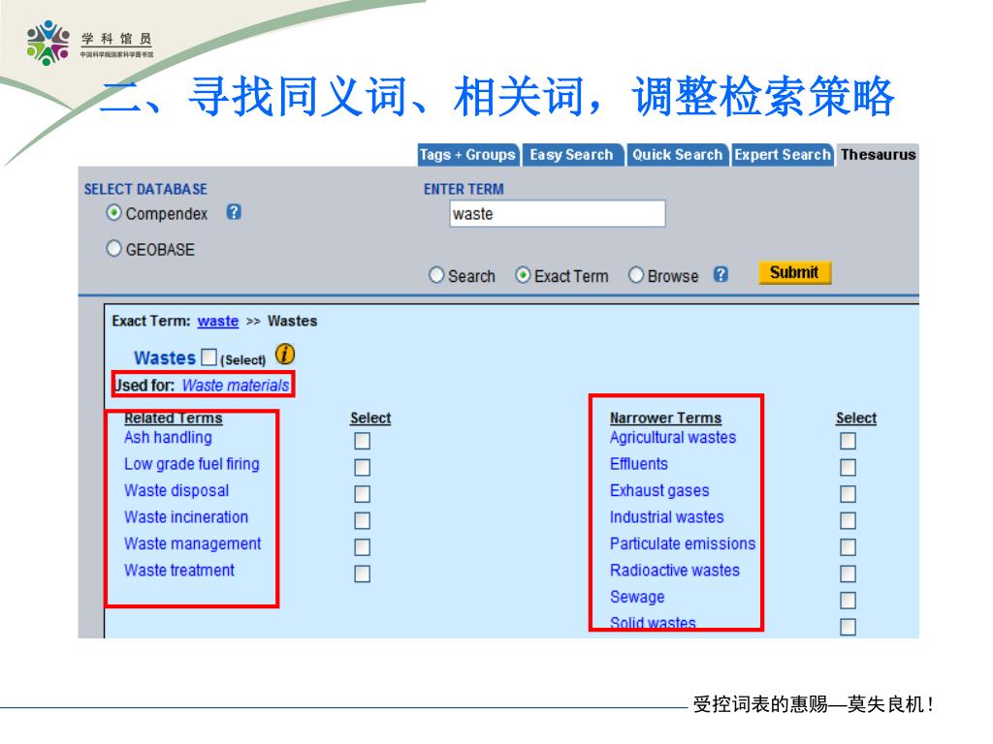Tick the Waste disposal checkbox
This screenshot has width=993, height=744.
363,494
